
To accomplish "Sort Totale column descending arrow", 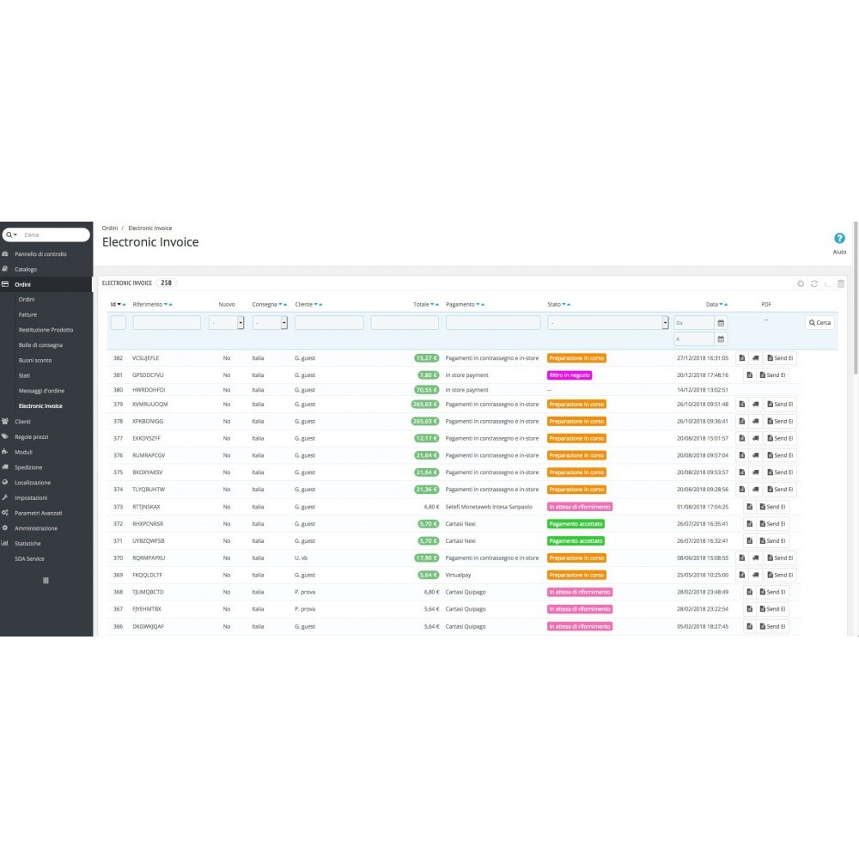I will [432, 305].
